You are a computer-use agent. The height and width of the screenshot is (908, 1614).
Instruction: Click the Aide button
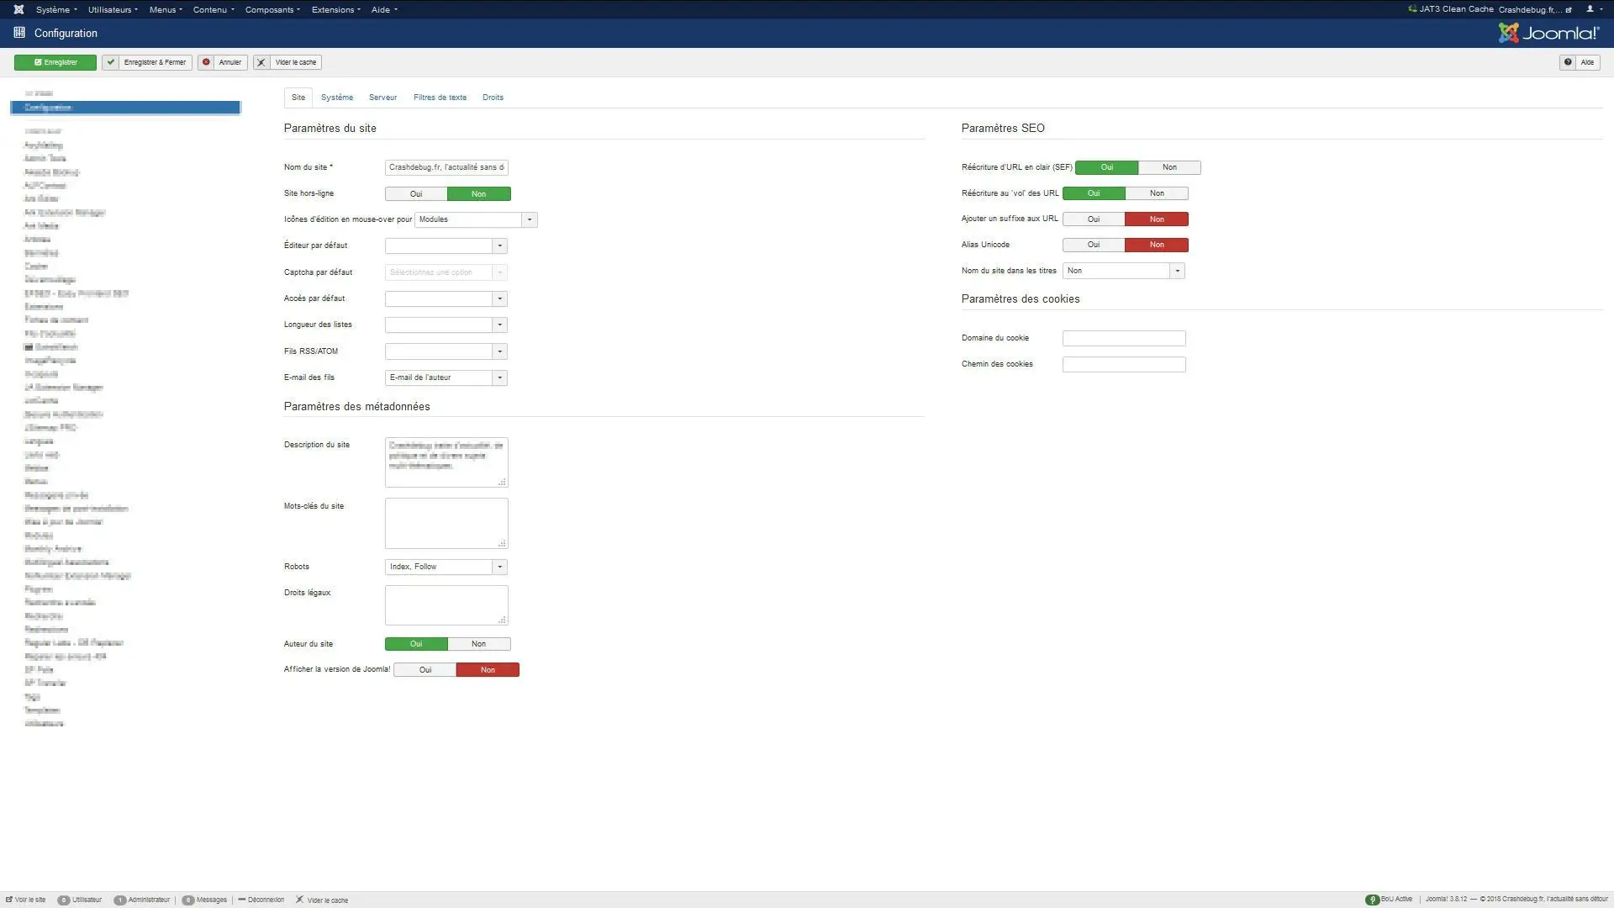coord(1580,62)
